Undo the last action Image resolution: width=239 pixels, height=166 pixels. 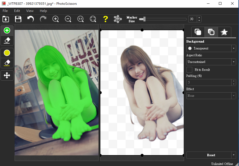click(31, 19)
